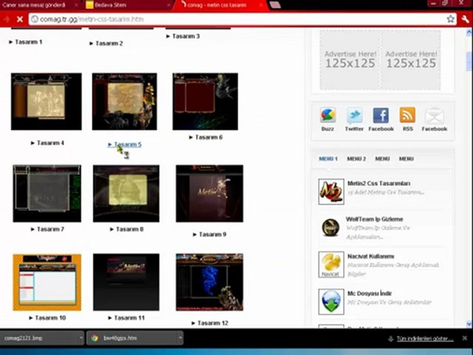The height and width of the screenshot is (355, 473).
Task: Click the Tasarım 11 preview thumbnail
Action: pos(126,282)
